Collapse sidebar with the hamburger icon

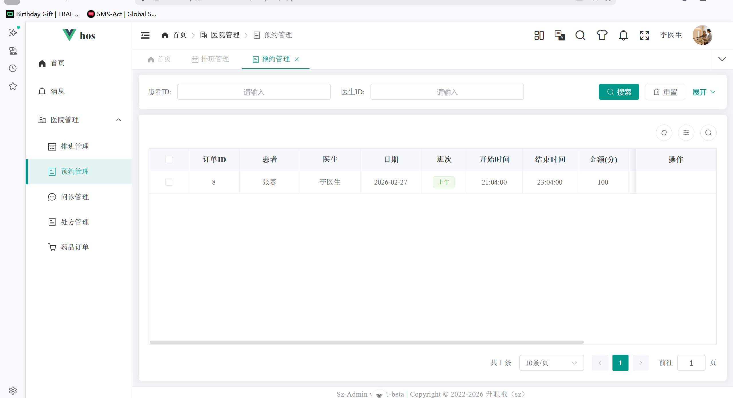(x=145, y=35)
